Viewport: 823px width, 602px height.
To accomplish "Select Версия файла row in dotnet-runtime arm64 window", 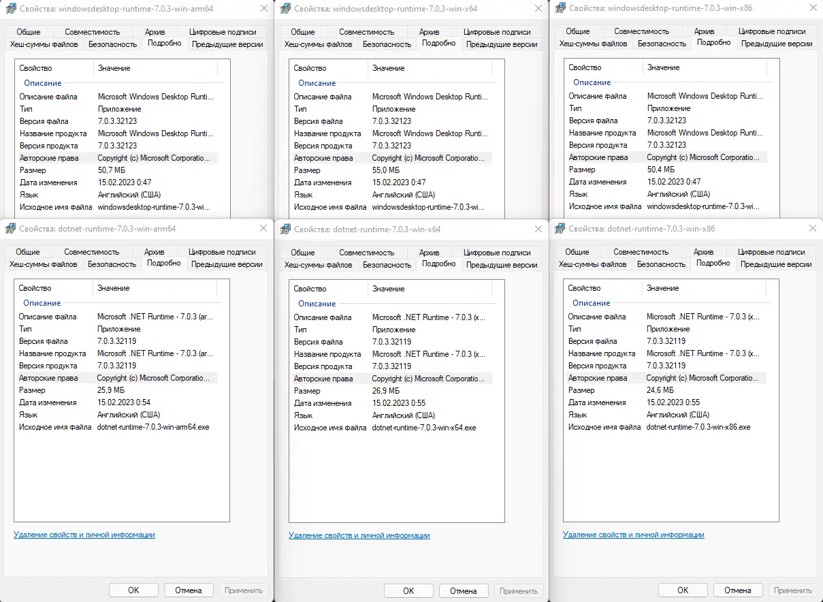I will [x=116, y=341].
